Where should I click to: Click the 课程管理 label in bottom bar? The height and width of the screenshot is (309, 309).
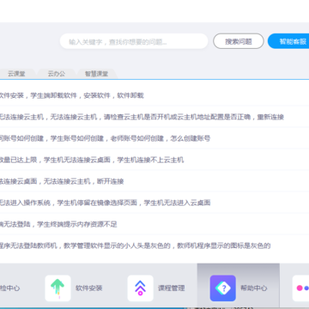[172, 288]
